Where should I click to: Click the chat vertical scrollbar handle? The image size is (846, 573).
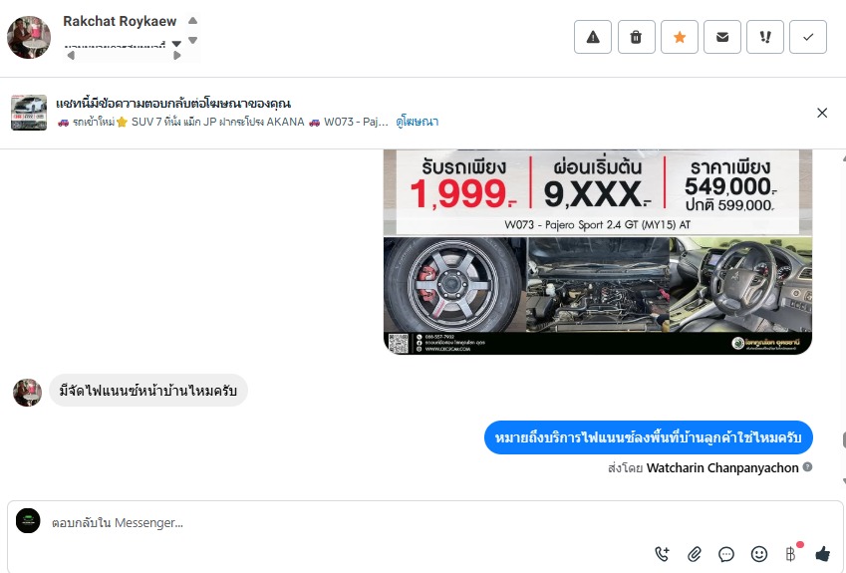(843, 439)
